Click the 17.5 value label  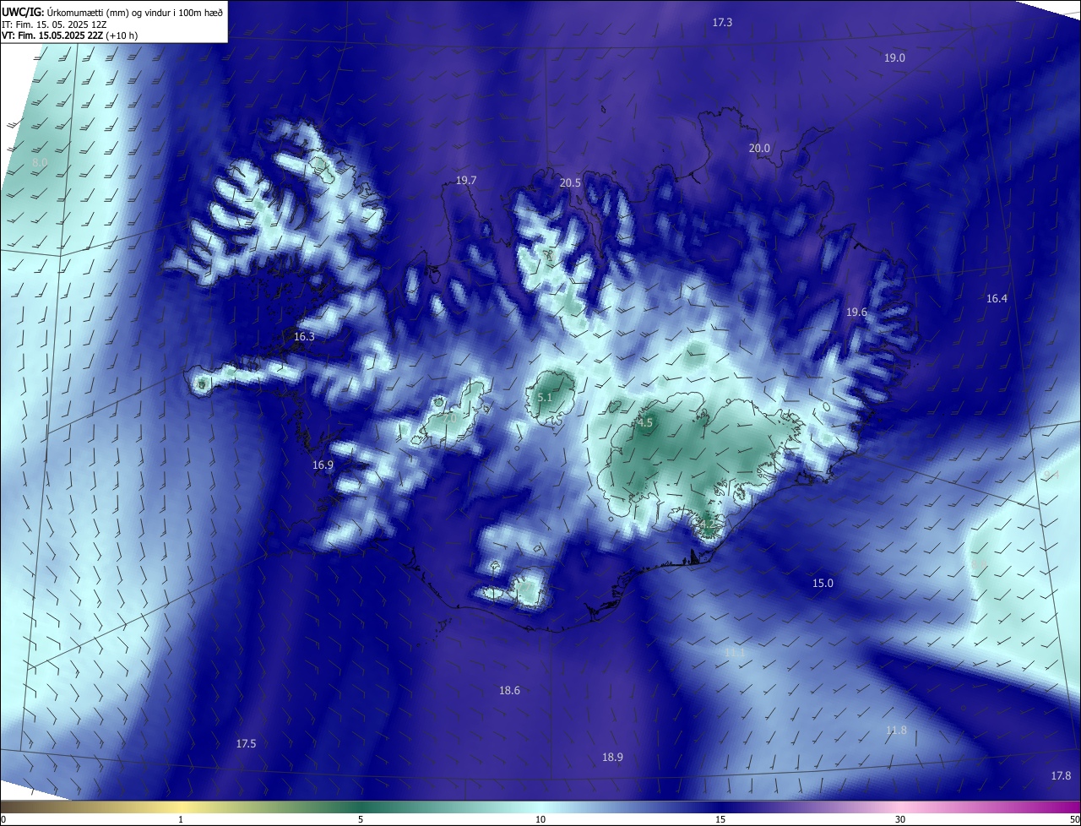246,744
